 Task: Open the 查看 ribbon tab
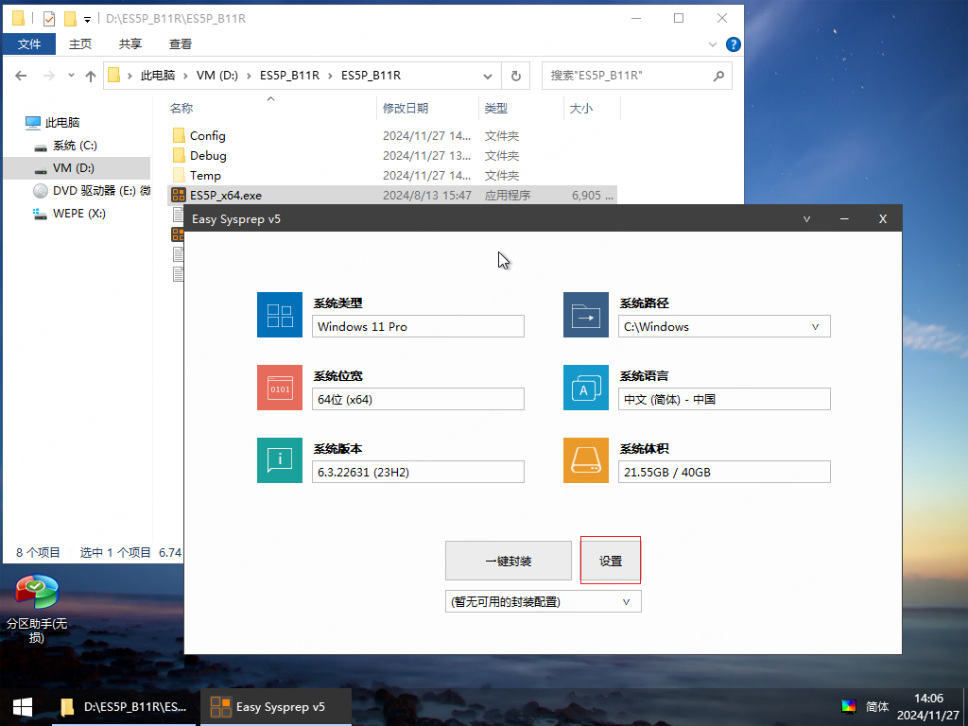pos(181,43)
